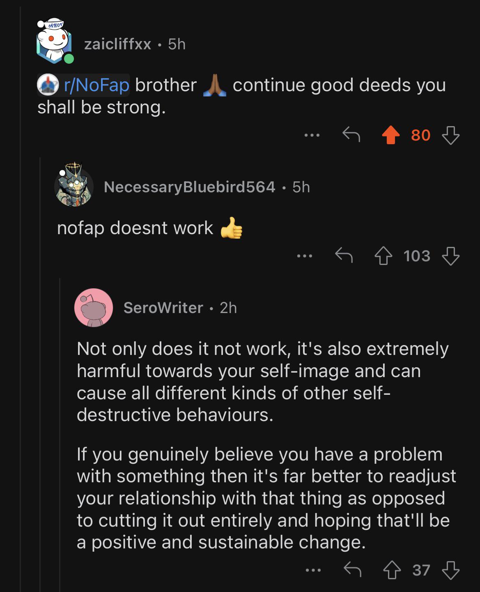Open overflow menu on zaicliffxx's comment
This screenshot has width=480, height=592.
point(312,135)
